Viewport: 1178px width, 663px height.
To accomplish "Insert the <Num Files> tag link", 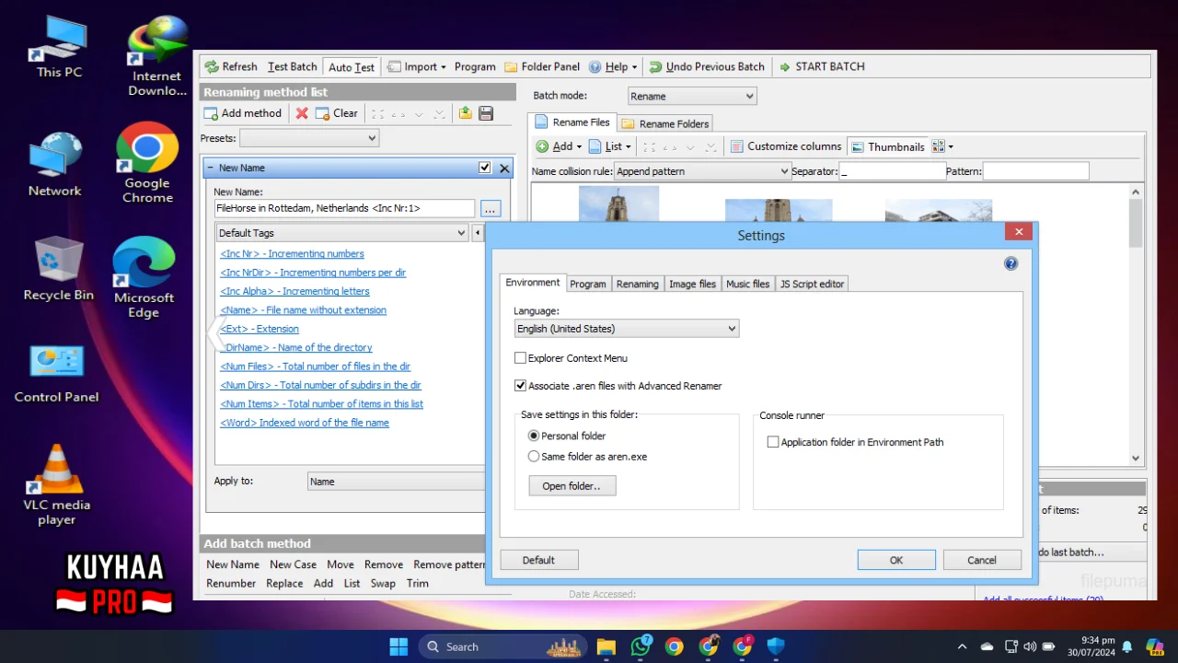I will [315, 366].
